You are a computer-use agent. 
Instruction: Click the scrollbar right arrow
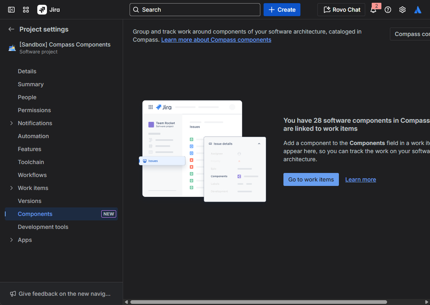coord(427,302)
